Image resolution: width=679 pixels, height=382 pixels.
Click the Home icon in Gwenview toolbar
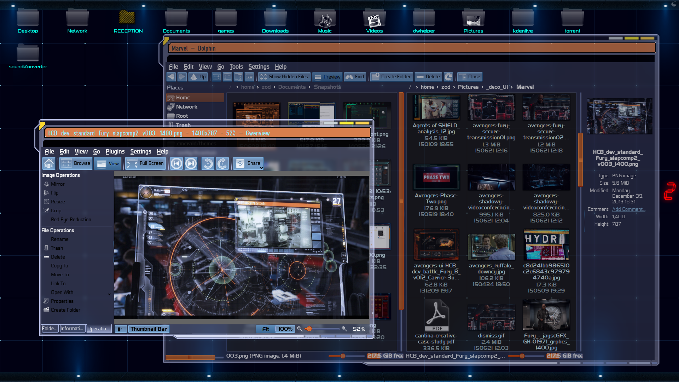click(x=49, y=163)
